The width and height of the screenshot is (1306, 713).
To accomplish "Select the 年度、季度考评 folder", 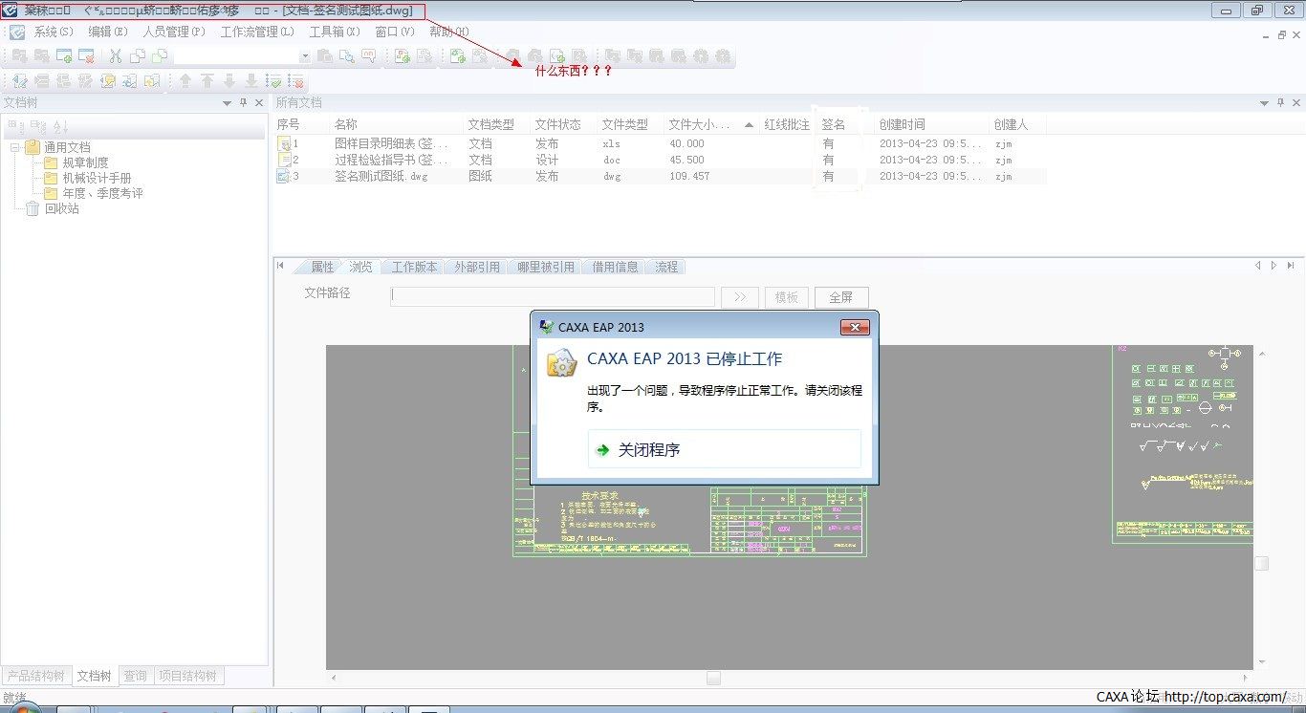I will pyautogui.click(x=102, y=193).
